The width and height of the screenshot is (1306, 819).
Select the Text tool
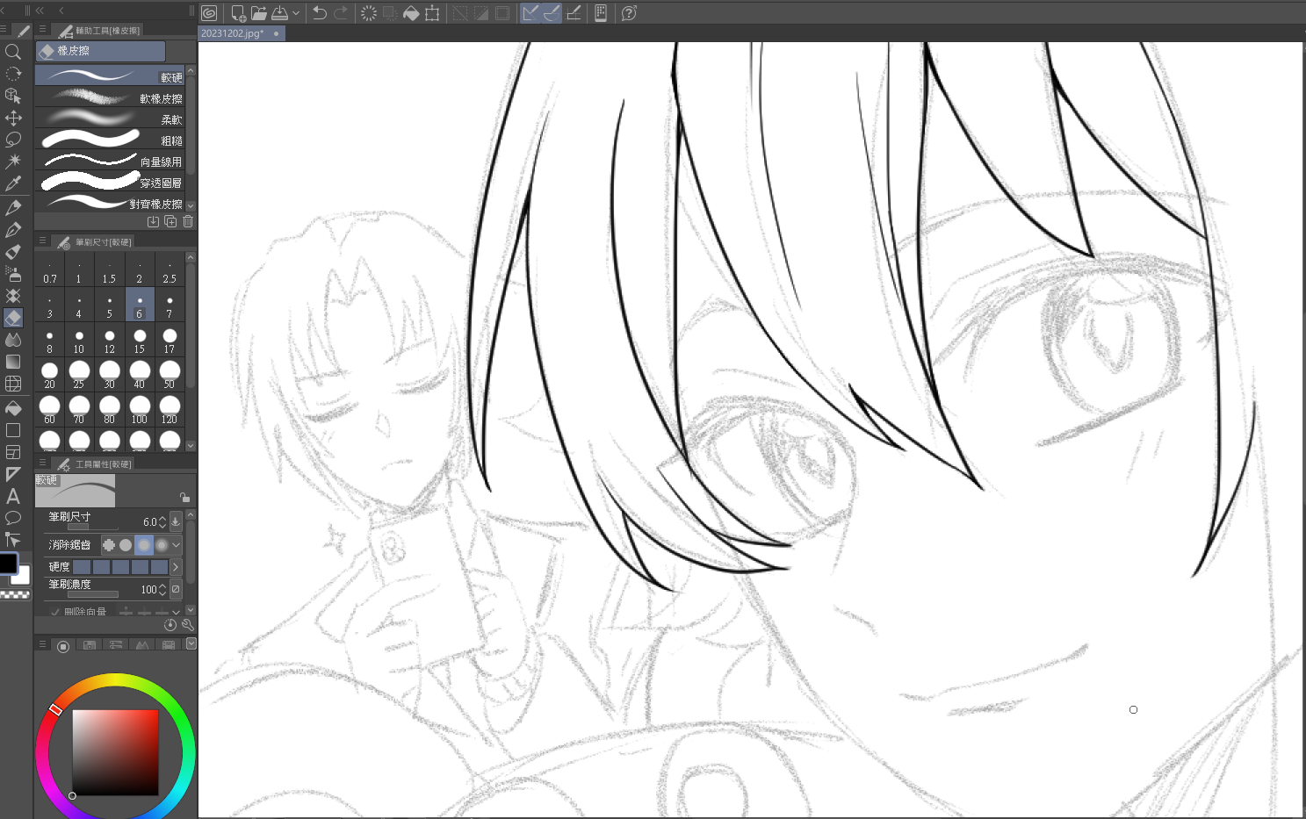(13, 496)
